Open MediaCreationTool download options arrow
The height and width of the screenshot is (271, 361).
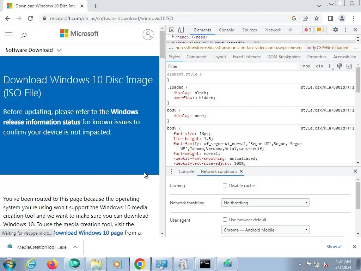coord(75,247)
